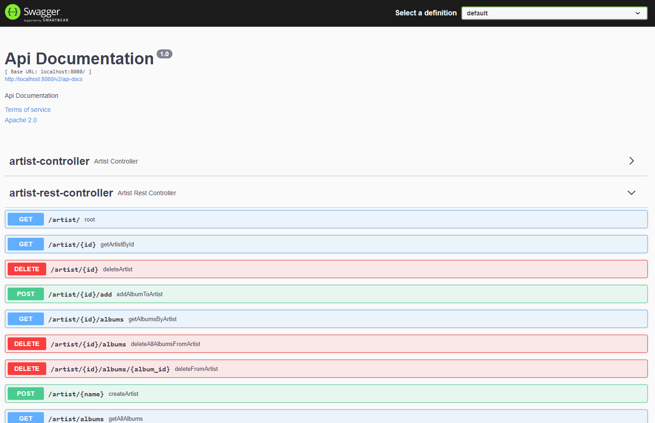Click the artist-controller section title
655x423 pixels.
coord(49,161)
